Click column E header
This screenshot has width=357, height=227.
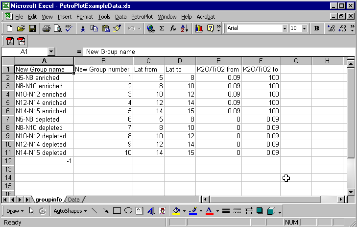coord(218,61)
